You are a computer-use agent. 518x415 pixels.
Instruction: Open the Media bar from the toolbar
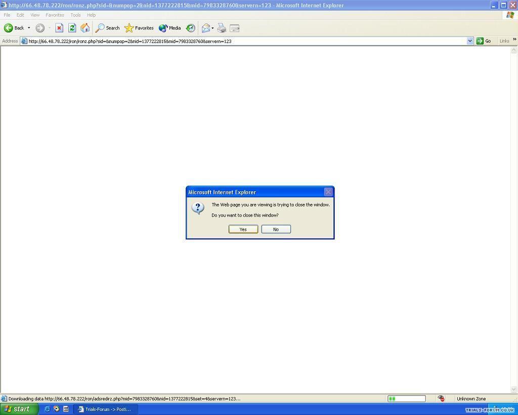(170, 28)
